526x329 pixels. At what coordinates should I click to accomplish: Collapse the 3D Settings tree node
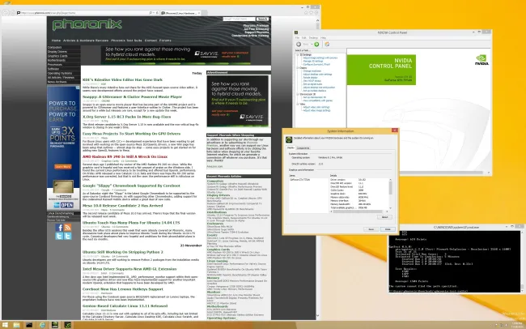297,55
